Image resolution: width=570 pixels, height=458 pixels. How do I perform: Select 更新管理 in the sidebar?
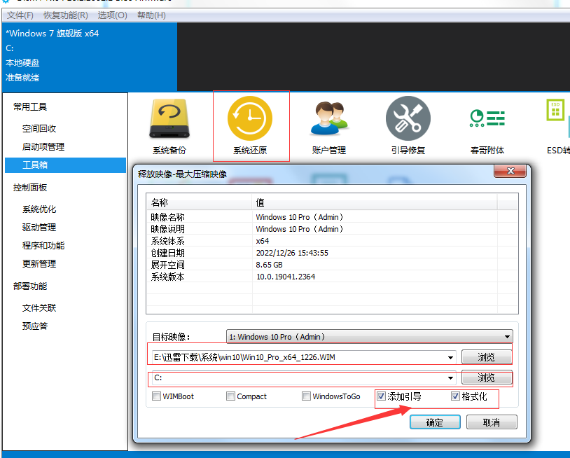[x=39, y=264]
